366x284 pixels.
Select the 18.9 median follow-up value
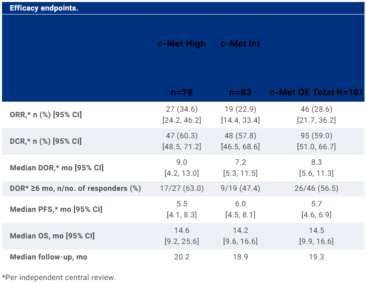pos(240,256)
